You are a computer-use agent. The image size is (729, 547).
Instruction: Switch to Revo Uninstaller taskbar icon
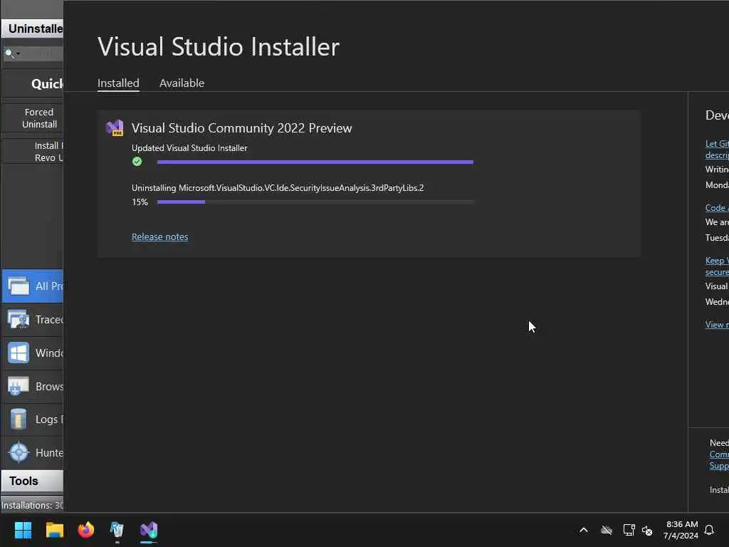click(117, 530)
